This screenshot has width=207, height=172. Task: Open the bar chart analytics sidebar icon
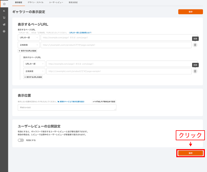coord(4,11)
